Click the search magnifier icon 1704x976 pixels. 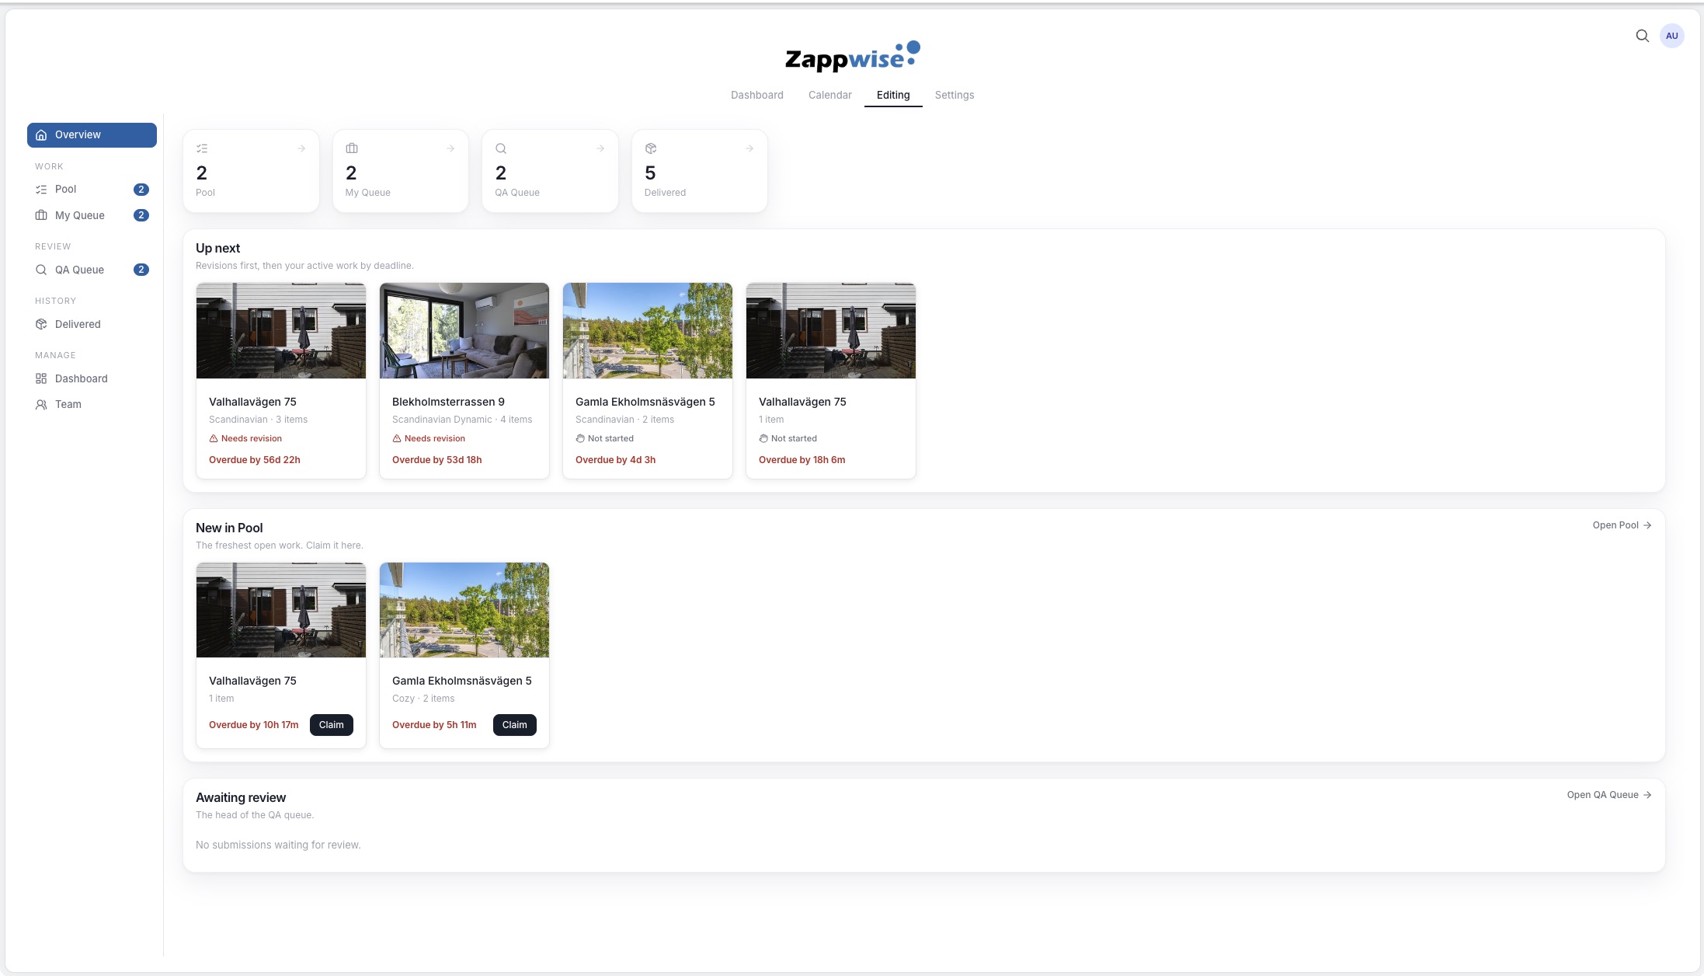pos(1642,36)
